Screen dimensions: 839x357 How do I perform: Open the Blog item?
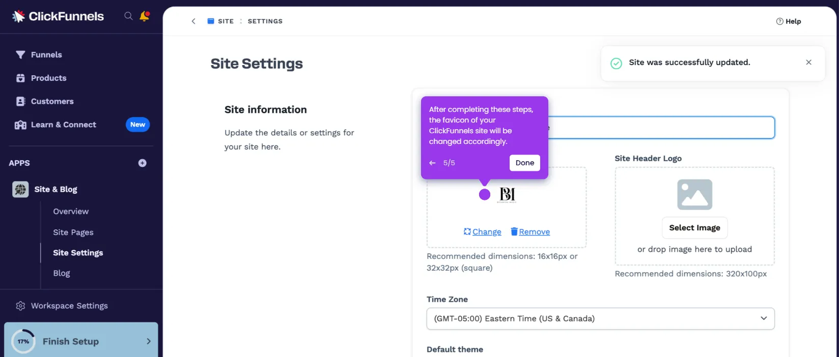62,273
